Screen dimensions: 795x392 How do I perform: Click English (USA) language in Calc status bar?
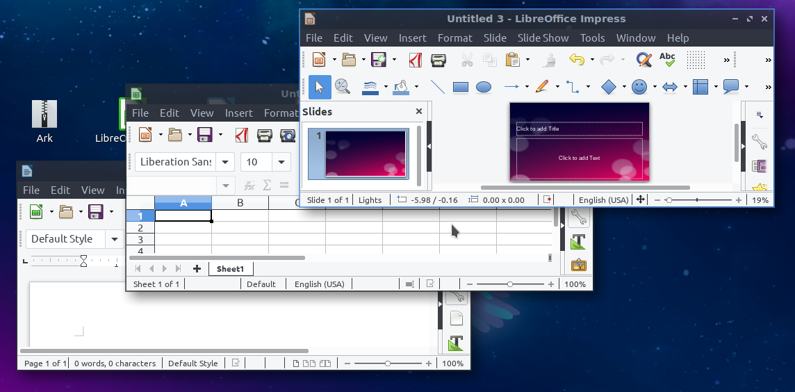point(320,284)
